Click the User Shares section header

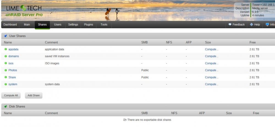point(138,36)
